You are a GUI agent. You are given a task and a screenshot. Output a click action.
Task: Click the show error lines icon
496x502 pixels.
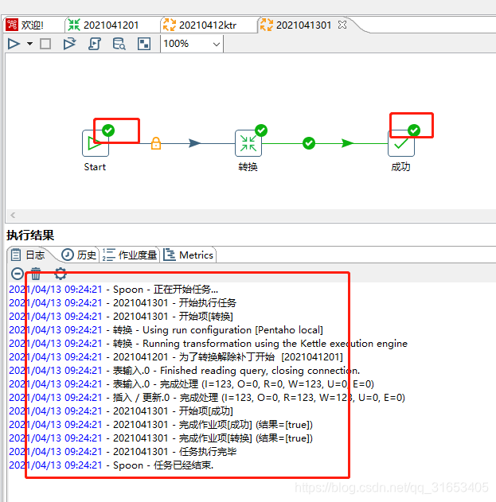[18, 274]
